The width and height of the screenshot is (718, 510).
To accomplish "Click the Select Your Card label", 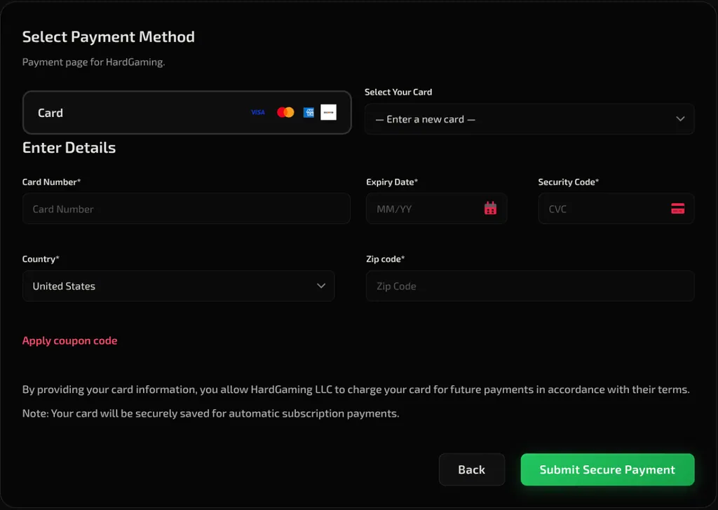I will (x=398, y=92).
